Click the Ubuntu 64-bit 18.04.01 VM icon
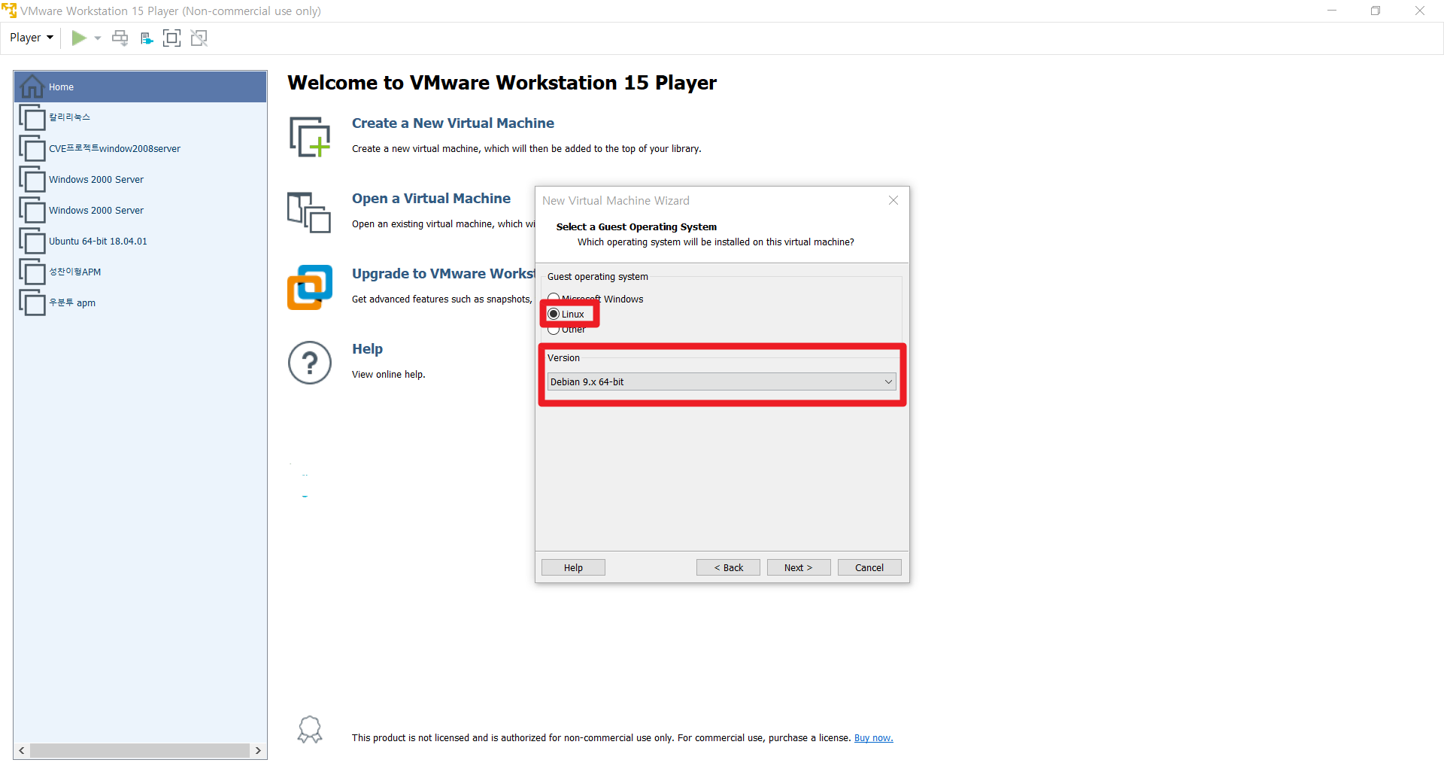Image resolution: width=1444 pixels, height=775 pixels. tap(32, 241)
